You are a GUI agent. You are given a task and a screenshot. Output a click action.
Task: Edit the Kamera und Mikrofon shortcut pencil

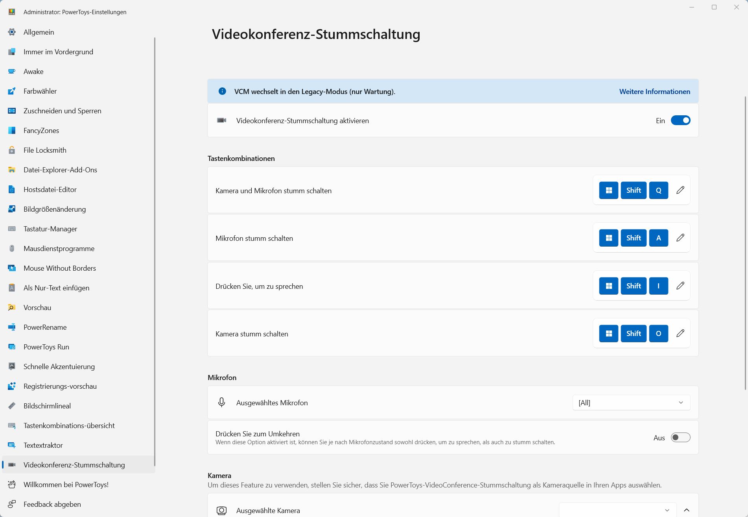pyautogui.click(x=680, y=190)
